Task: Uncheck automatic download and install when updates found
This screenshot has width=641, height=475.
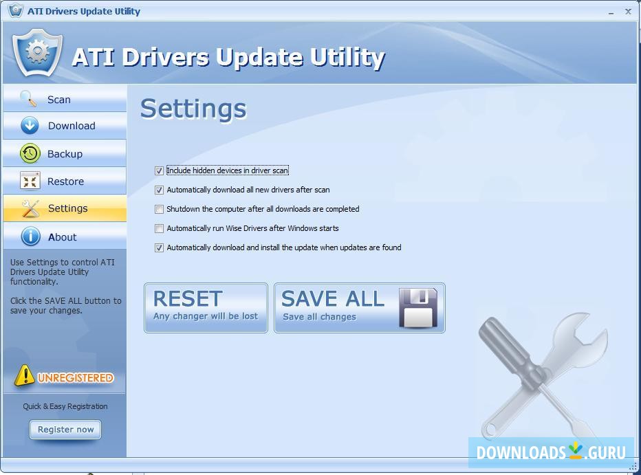Action: pos(159,247)
